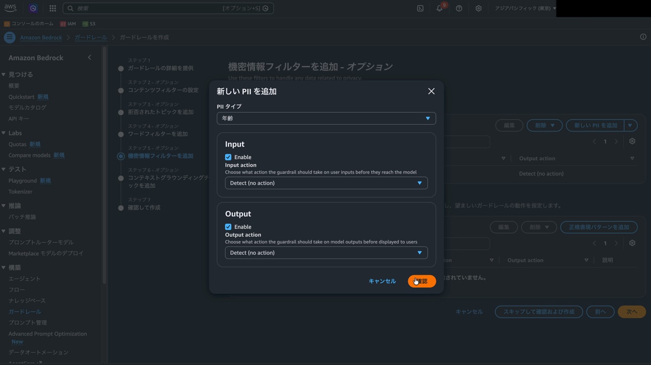651x365 pixels.
Task: Cancel the wizard with the page-bottom キャンセル link
Action: 469,312
